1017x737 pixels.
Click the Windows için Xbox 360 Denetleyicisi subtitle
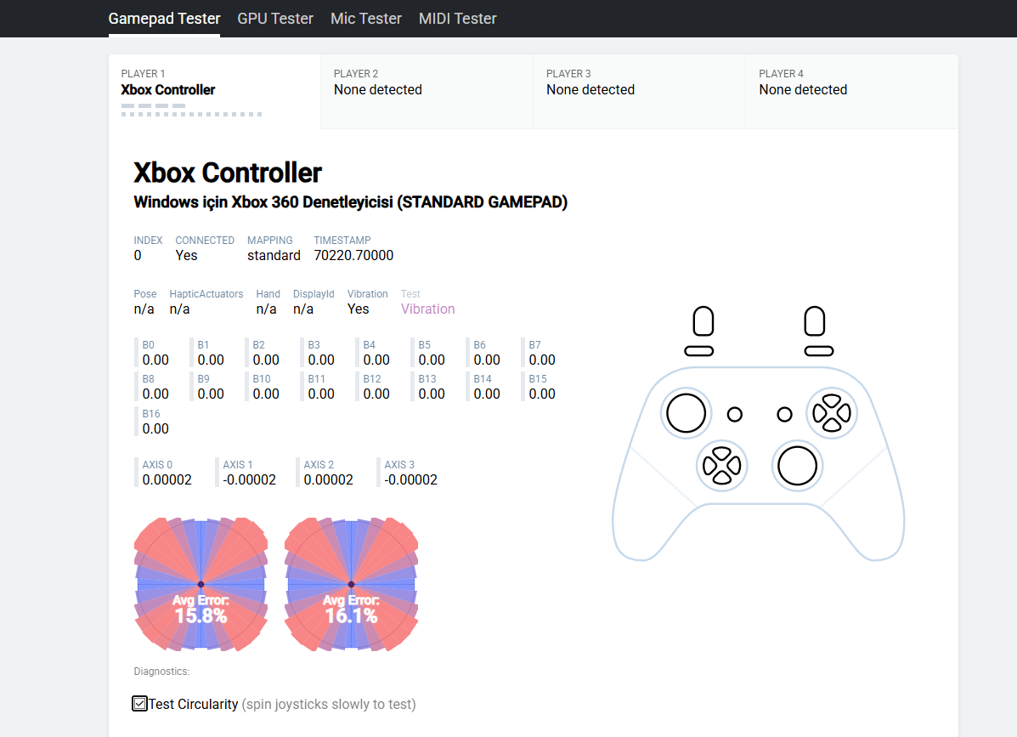(351, 202)
